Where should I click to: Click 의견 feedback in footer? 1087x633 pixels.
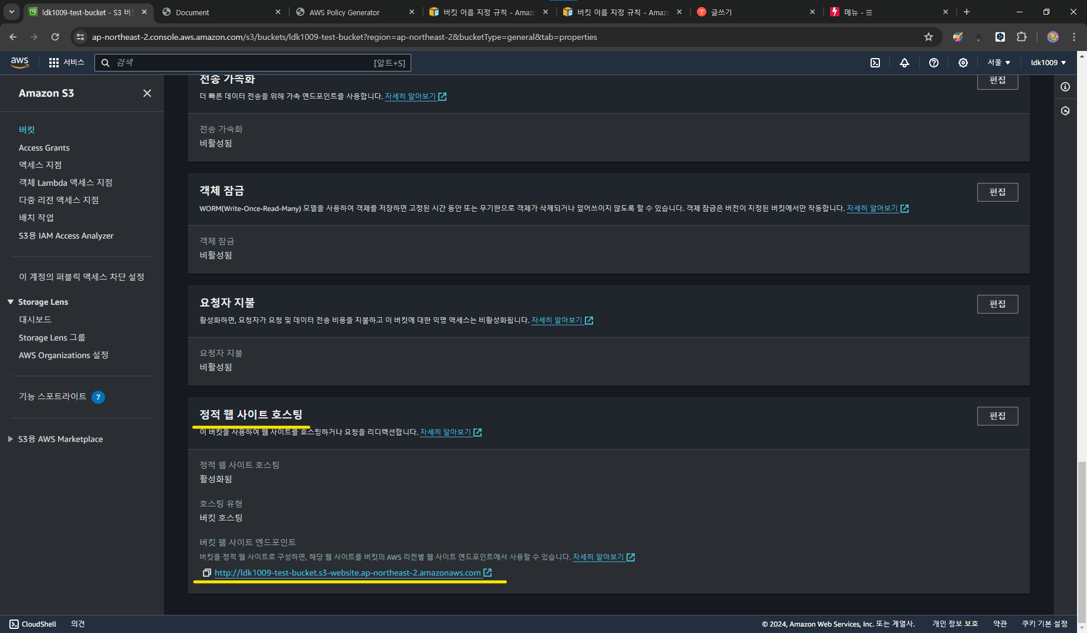78,624
